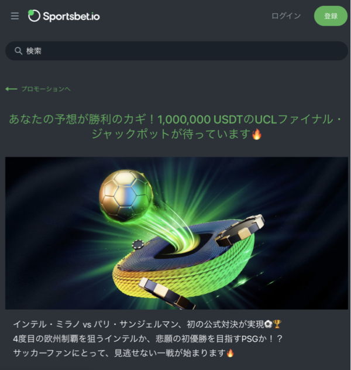Click the line mentioning PSGか

point(147,339)
